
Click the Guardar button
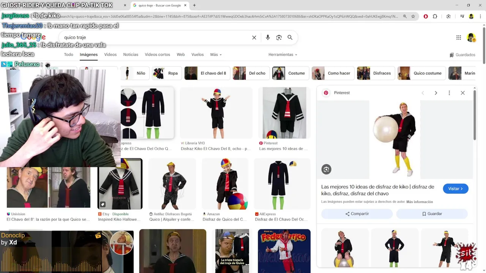432,214
